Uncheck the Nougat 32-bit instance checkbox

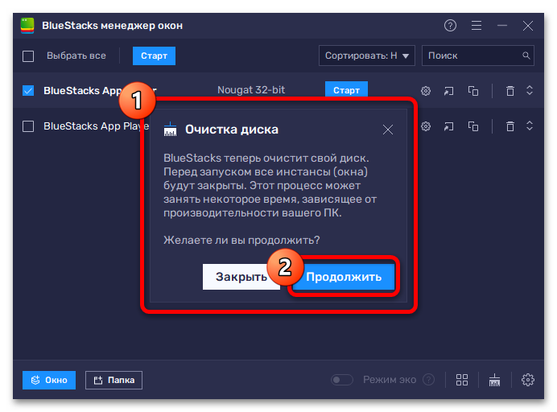[28, 91]
